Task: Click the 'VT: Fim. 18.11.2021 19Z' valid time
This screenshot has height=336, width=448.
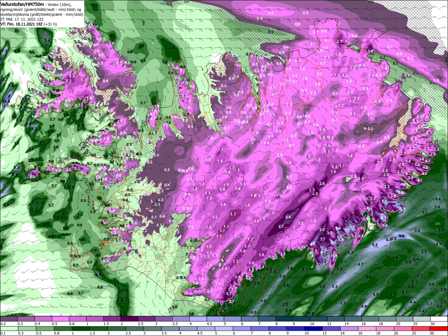Action: pos(21,24)
